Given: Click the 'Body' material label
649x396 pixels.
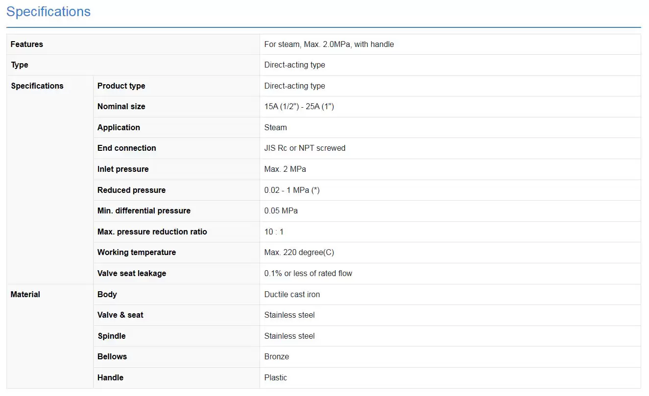Looking at the screenshot, I should point(107,294).
